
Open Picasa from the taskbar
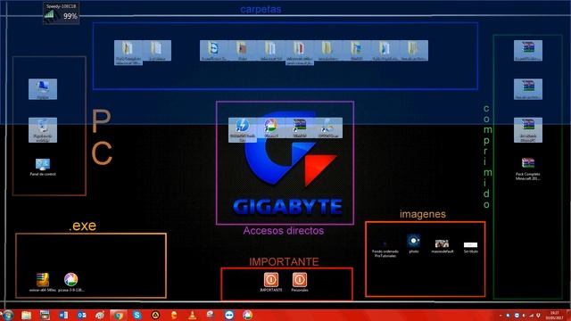coord(248,315)
